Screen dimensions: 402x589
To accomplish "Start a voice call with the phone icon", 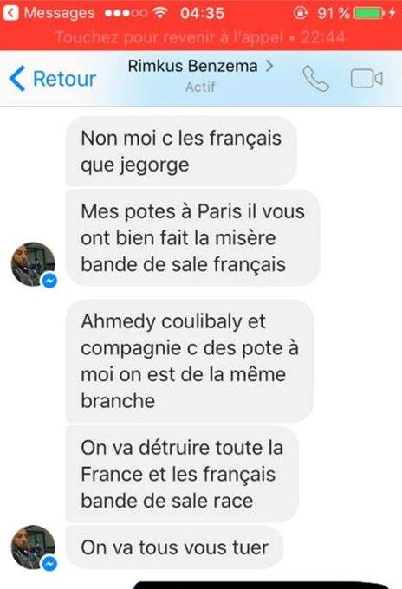I will coord(315,79).
